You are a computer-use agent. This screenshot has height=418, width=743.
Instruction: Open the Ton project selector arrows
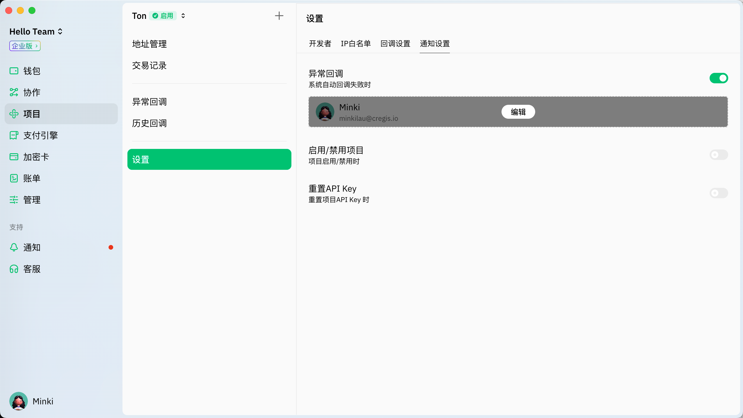(183, 16)
